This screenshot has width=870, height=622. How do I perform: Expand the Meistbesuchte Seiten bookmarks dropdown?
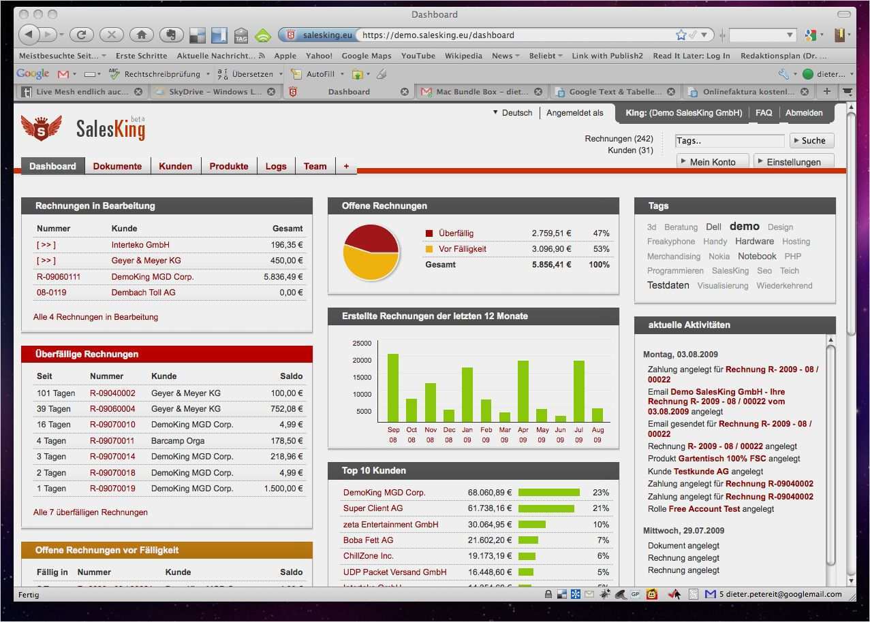pyautogui.click(x=103, y=56)
